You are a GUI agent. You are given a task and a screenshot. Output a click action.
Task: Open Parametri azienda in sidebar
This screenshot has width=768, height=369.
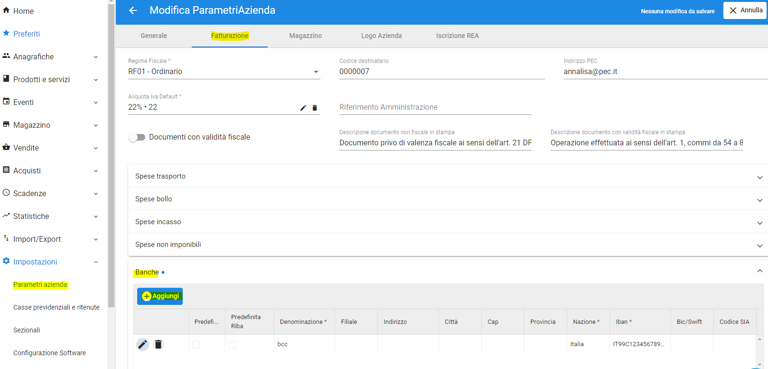pyautogui.click(x=40, y=284)
